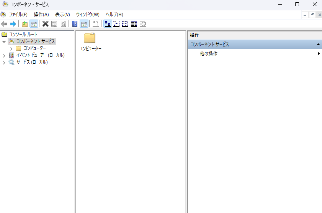This screenshot has height=213, width=322.
Task: Select the list view toolbar button
Action: pos(125,24)
